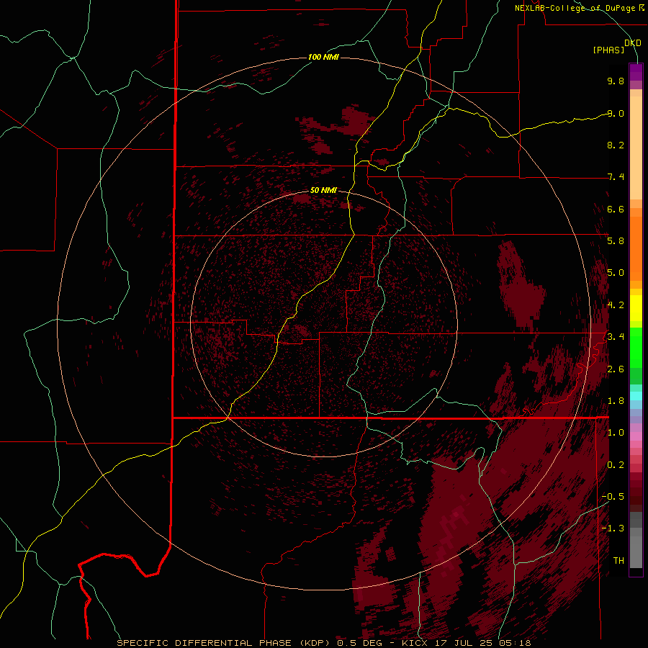The image size is (648, 648).
Task: Pick the light peach segment of color bar
Action: coord(636,148)
